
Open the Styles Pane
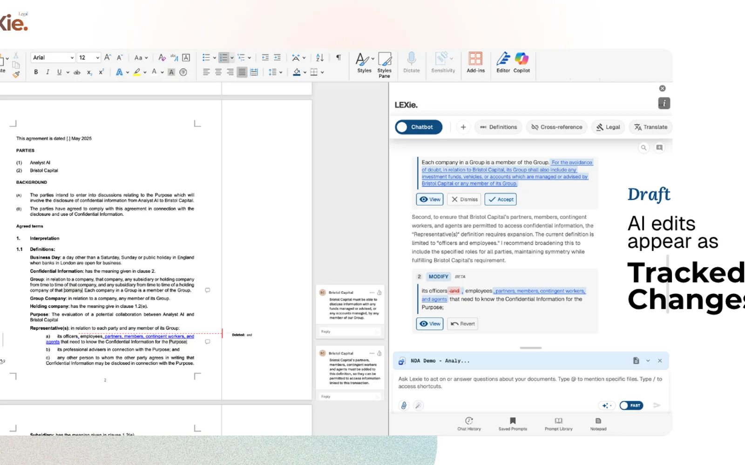click(385, 65)
